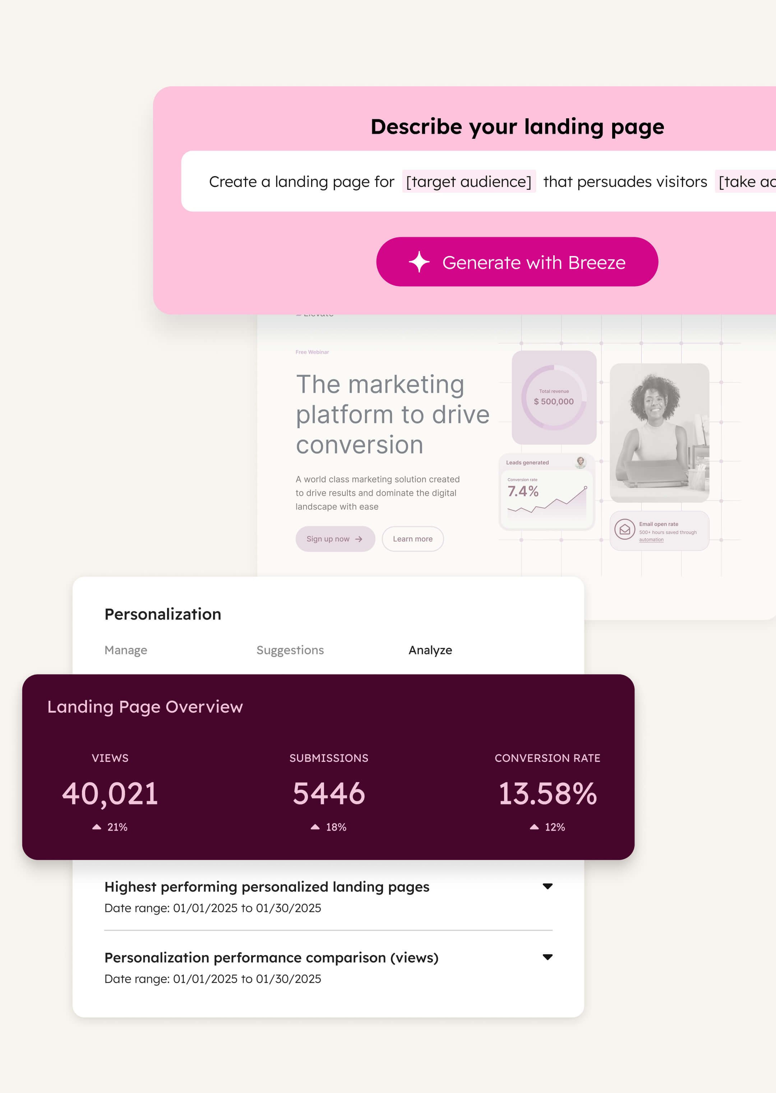Screen dimensions: 776x1093
Task: Open the automation link on email card
Action: [x=651, y=540]
